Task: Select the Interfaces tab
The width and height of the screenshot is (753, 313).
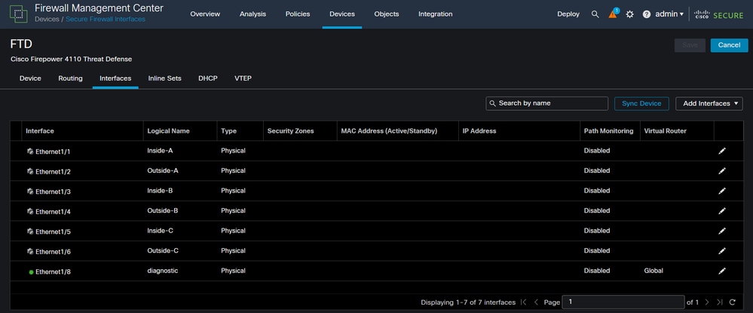Action: [115, 78]
